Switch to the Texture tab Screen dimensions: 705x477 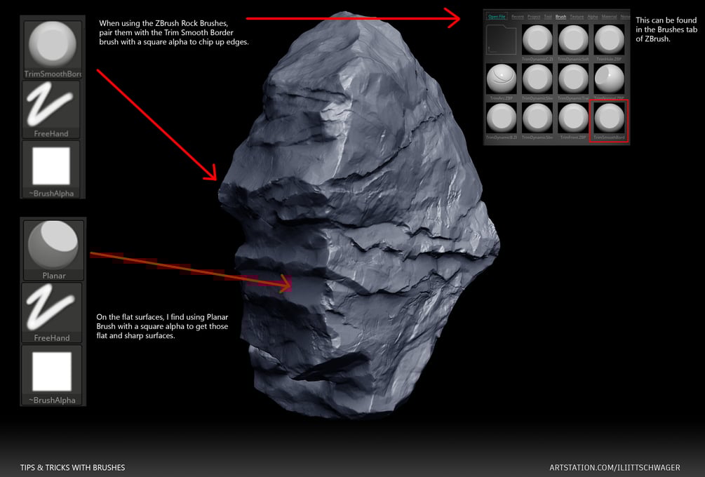pos(577,17)
